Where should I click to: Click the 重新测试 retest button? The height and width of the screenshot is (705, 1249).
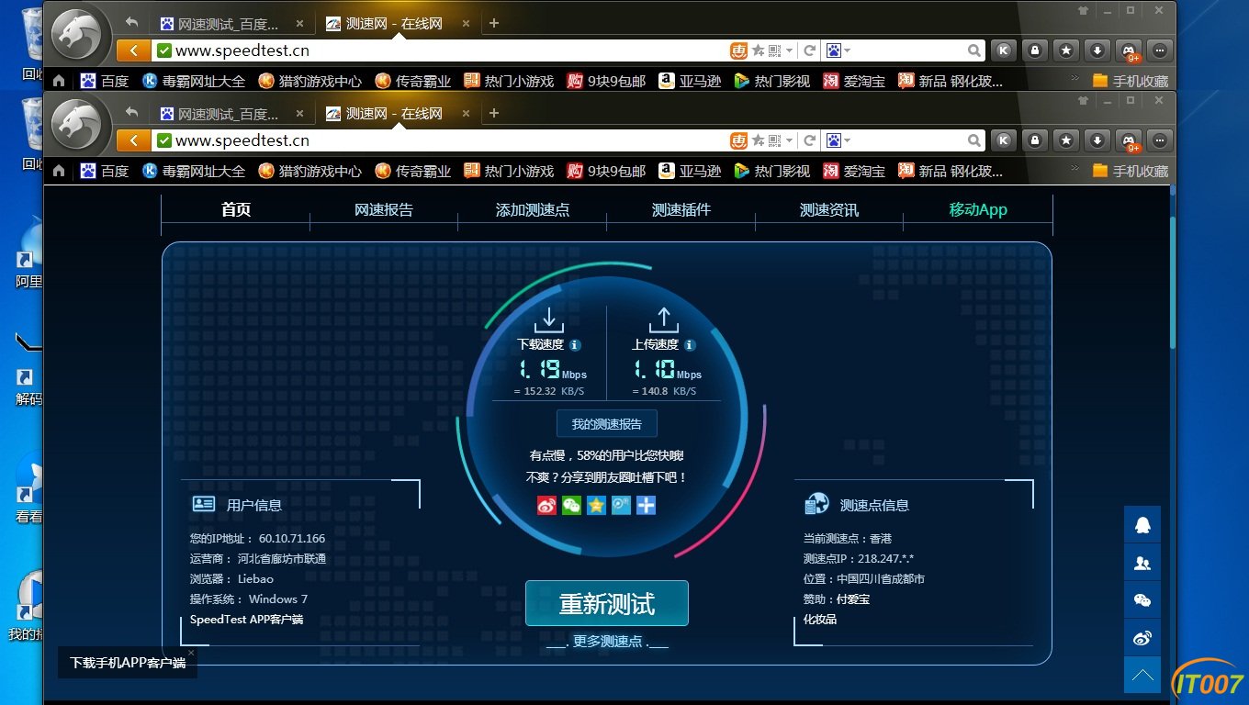click(x=607, y=603)
